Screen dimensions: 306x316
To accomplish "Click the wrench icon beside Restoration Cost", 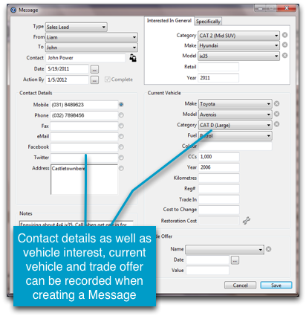I will click(x=247, y=220).
